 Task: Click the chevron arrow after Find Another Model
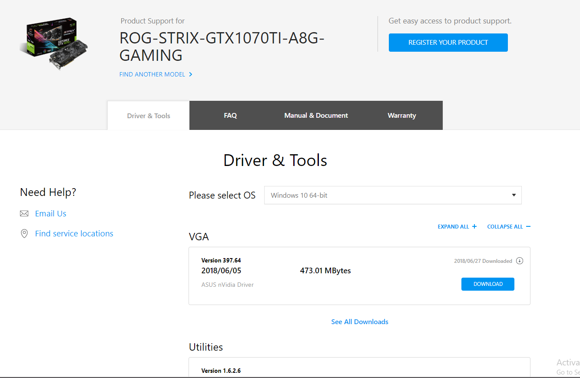191,74
